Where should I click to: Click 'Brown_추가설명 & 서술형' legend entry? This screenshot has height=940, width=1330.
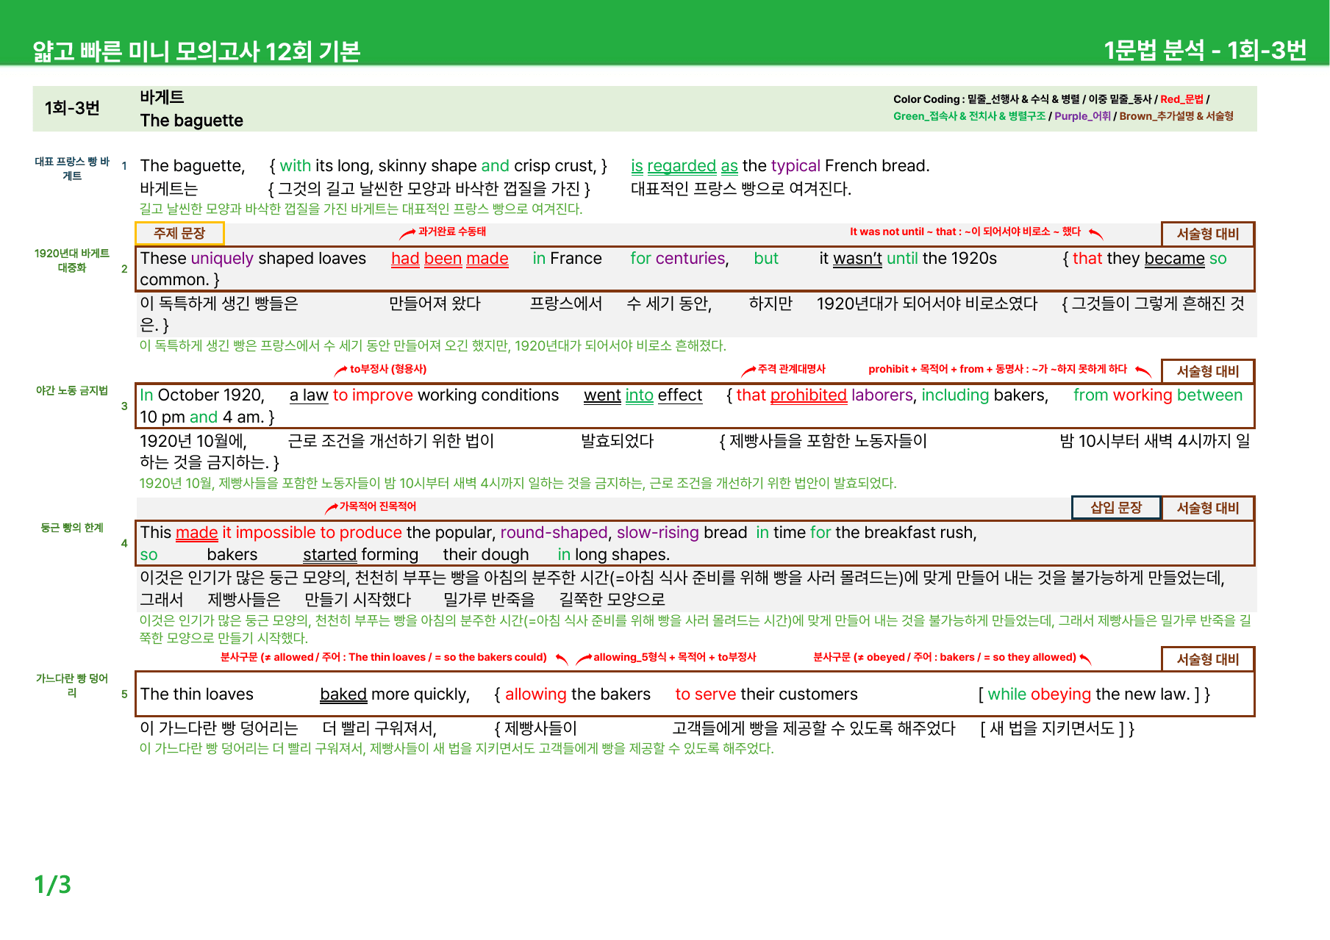click(x=1176, y=116)
